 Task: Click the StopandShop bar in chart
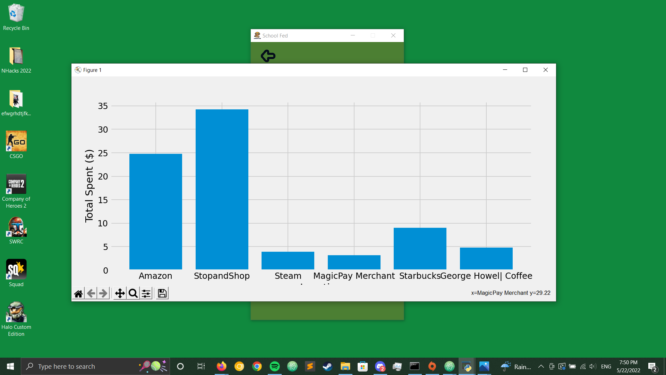(x=222, y=189)
